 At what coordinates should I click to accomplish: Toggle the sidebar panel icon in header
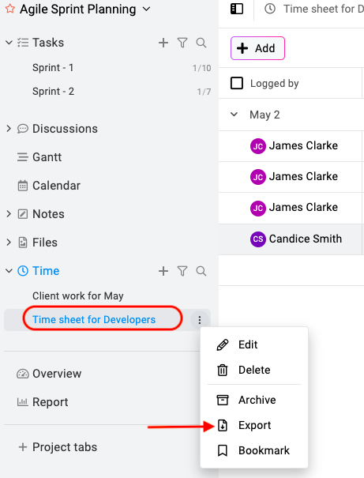(237, 9)
